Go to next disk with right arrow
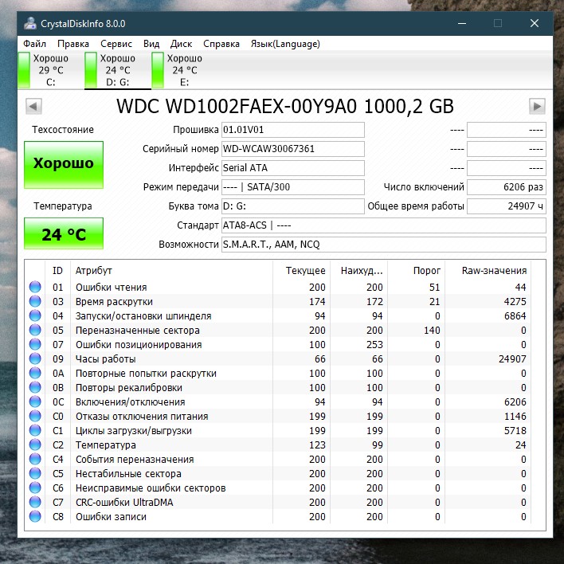This screenshot has height=564, width=564. pos(537,106)
